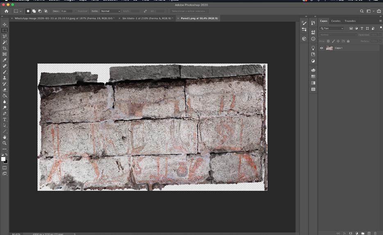Switch to the Capas tab
383x235 pixels.
tap(324, 21)
